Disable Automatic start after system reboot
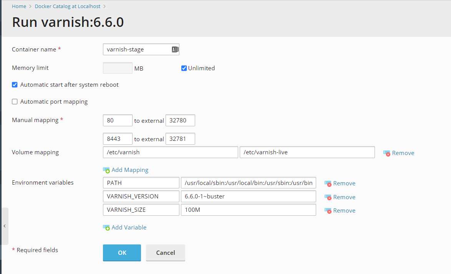 pos(15,85)
